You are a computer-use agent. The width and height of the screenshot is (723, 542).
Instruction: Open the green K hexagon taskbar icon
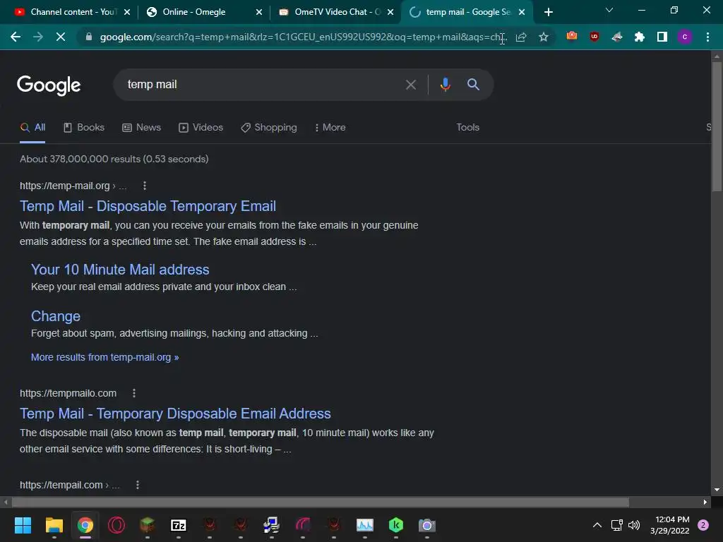point(396,525)
